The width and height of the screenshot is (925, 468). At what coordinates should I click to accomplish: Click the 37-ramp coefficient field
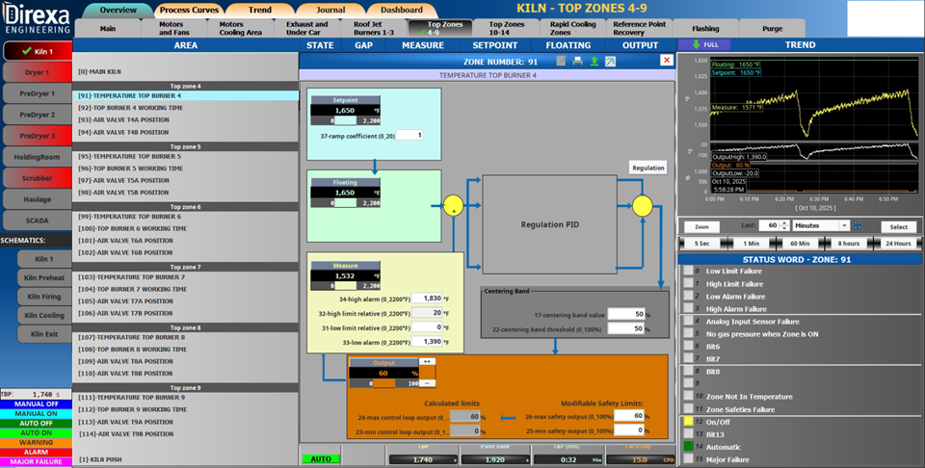tap(410, 135)
